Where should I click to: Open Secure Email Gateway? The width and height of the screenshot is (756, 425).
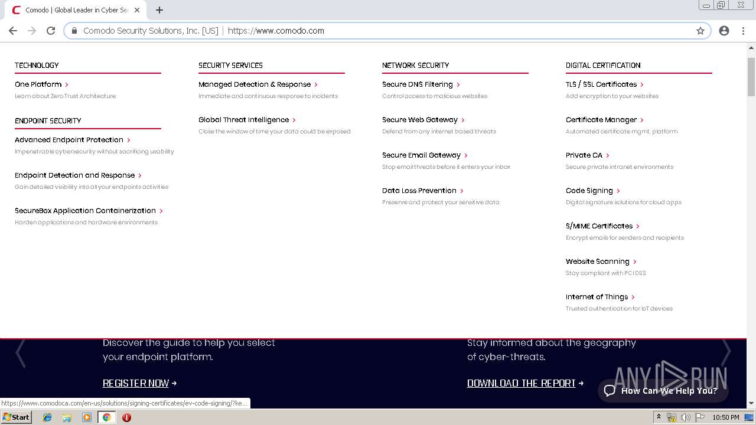pyautogui.click(x=422, y=155)
